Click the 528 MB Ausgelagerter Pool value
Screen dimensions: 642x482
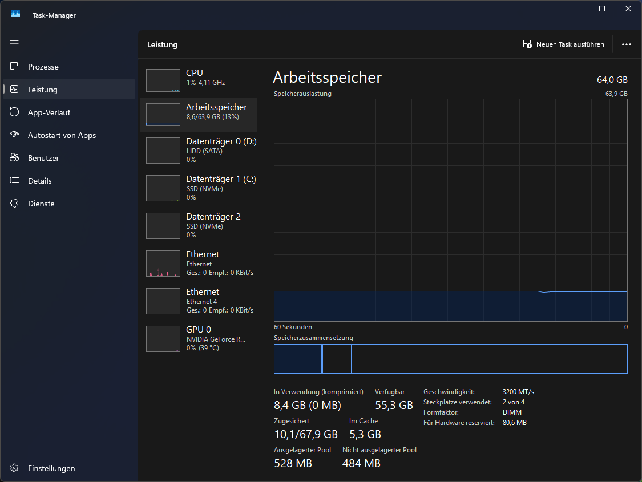point(293,463)
